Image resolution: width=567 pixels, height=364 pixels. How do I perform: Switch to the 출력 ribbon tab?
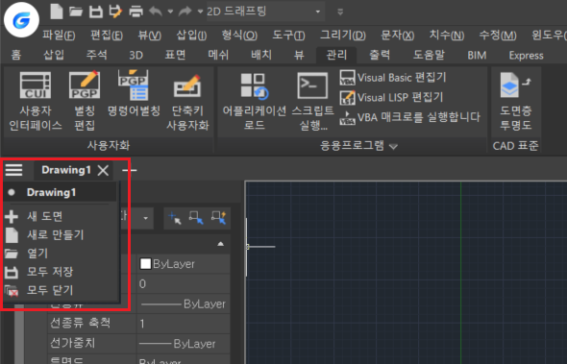(x=380, y=55)
